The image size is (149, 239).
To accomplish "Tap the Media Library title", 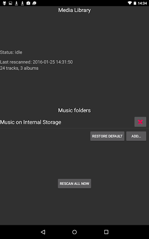I will click(x=74, y=10).
